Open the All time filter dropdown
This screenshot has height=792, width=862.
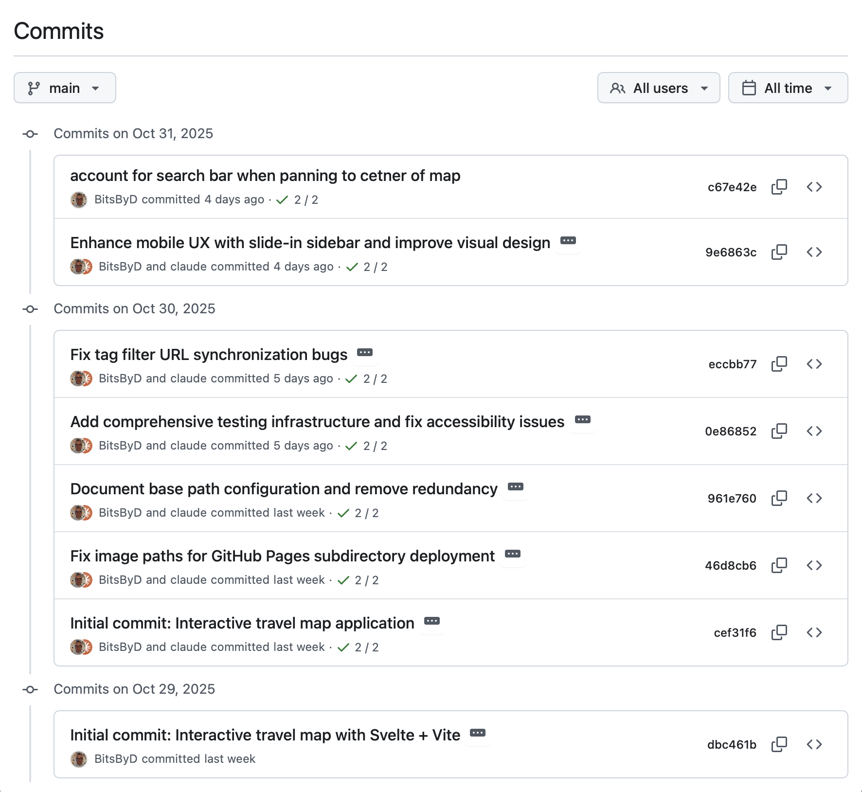point(788,88)
